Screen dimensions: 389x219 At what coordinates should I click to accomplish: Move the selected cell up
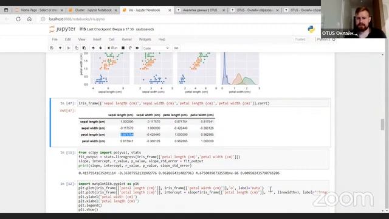tap(93, 48)
